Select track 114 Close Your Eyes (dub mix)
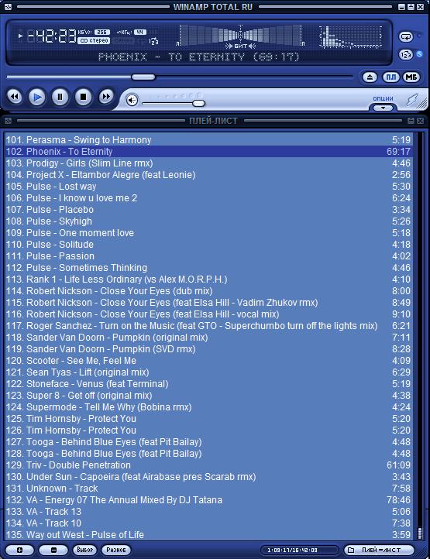The height and width of the screenshot is (559, 430). coord(208,291)
